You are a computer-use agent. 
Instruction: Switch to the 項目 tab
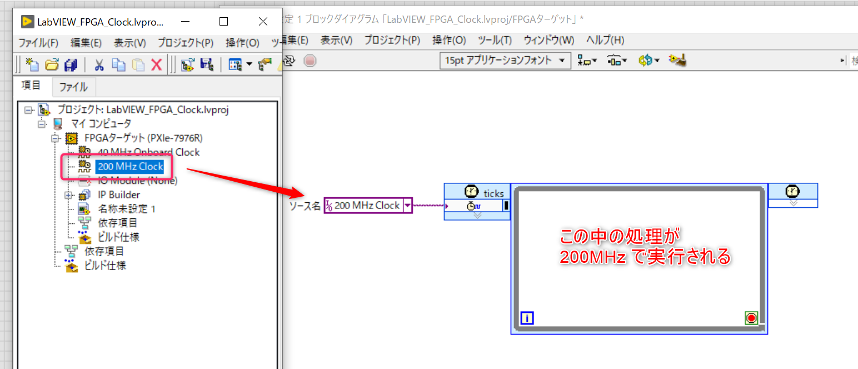tap(31, 86)
